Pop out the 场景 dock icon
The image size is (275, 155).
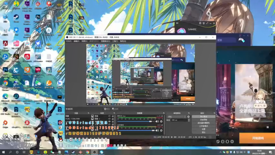click(x=88, y=113)
